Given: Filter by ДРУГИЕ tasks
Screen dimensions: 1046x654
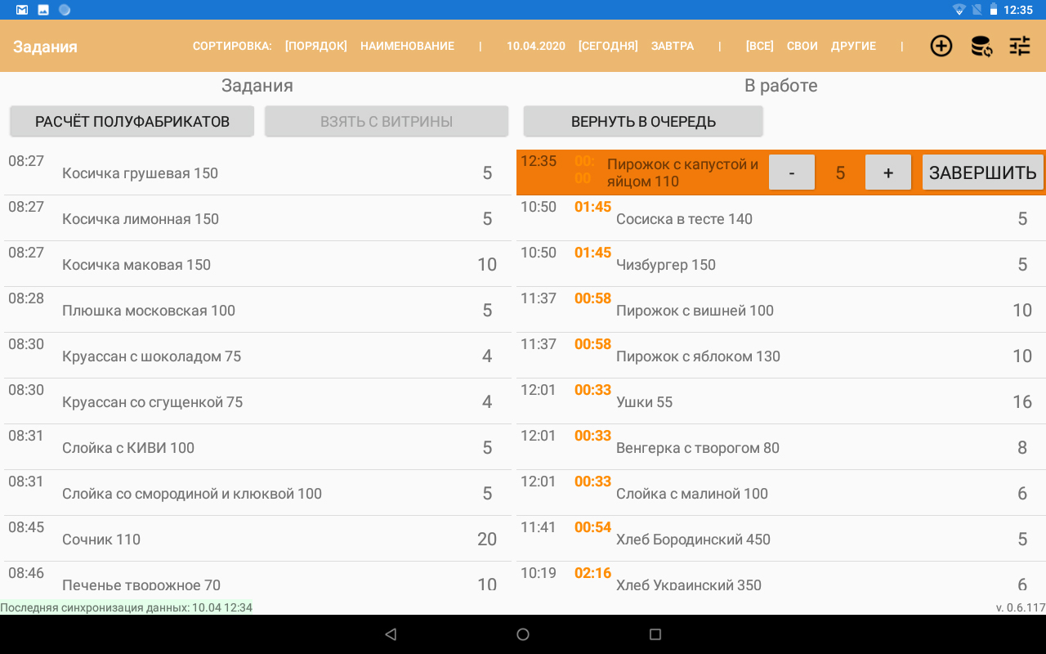Looking at the screenshot, I should pyautogui.click(x=853, y=46).
